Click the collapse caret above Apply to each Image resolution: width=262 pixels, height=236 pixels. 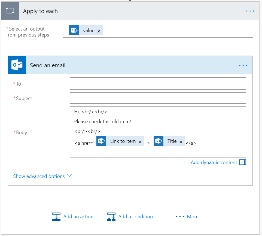(130, 1)
